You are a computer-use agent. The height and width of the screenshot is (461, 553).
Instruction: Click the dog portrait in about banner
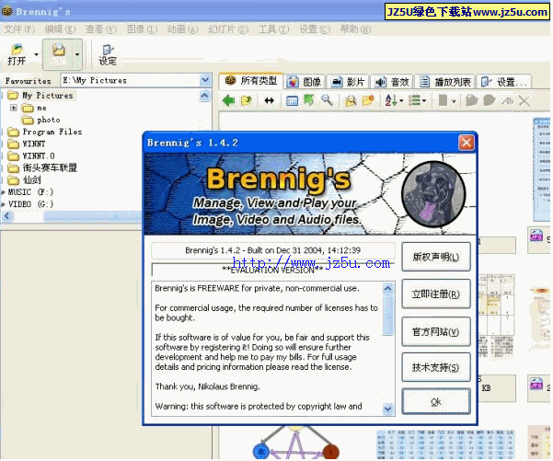tap(433, 193)
